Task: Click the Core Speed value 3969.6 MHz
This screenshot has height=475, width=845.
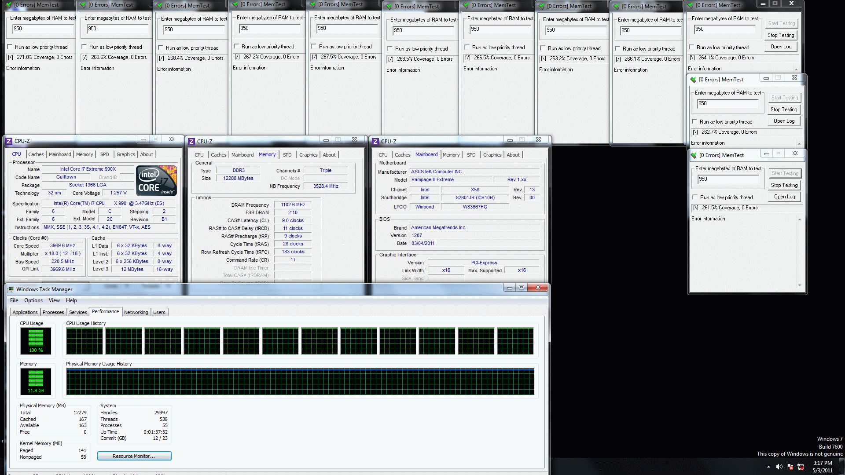Action: pos(62,246)
